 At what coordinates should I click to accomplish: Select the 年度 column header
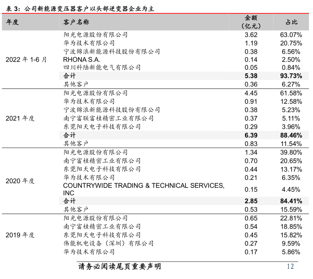point(13,22)
